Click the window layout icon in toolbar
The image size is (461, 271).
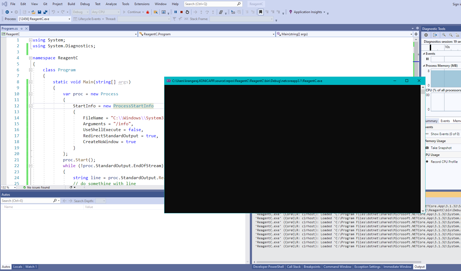tap(164, 12)
